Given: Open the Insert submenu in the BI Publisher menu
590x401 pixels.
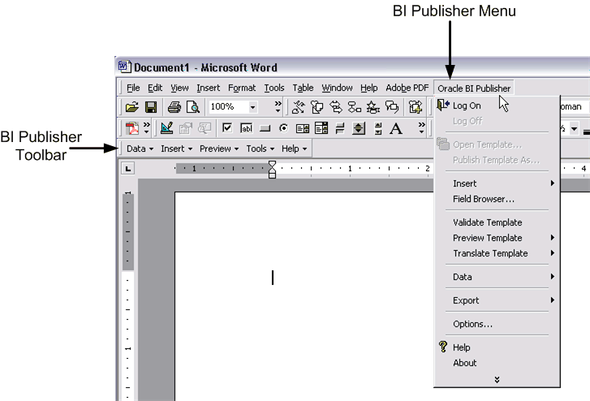Looking at the screenshot, I should (497, 183).
